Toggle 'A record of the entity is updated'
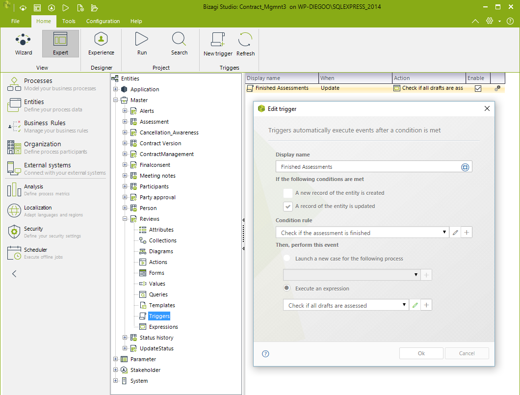Viewport: 520px width, 395px height. [x=288, y=206]
